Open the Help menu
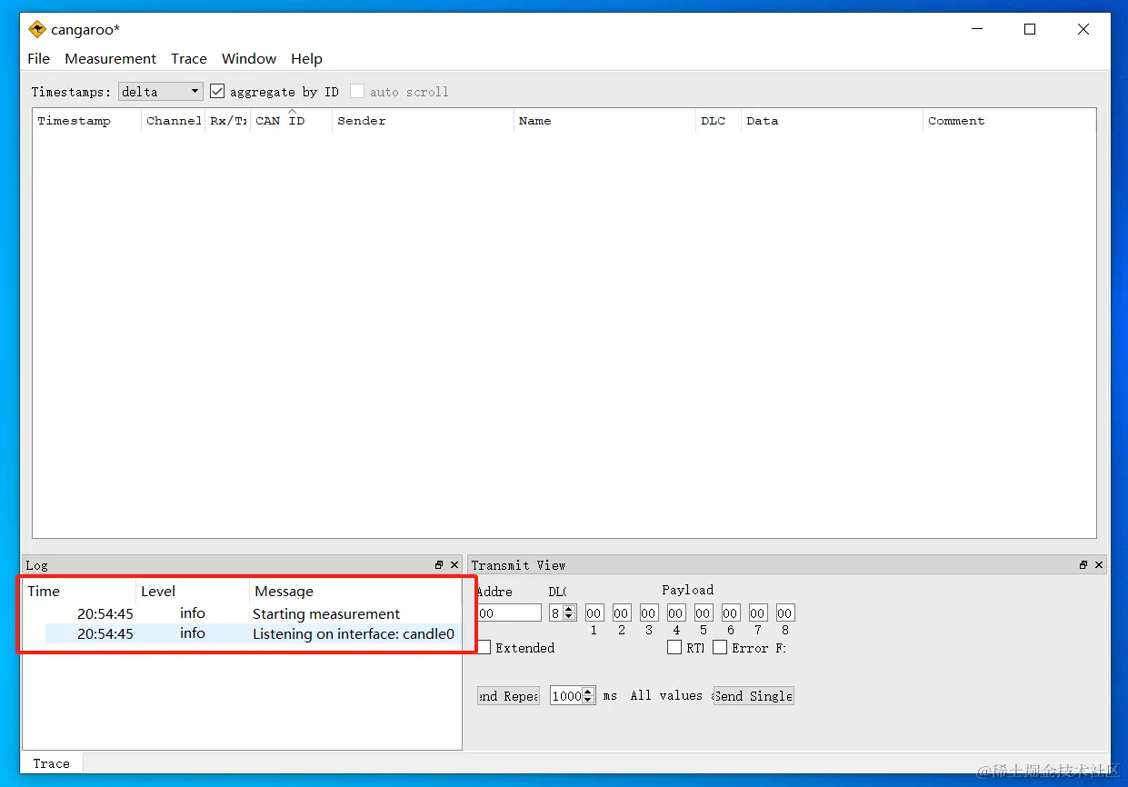The width and height of the screenshot is (1128, 787). (307, 58)
